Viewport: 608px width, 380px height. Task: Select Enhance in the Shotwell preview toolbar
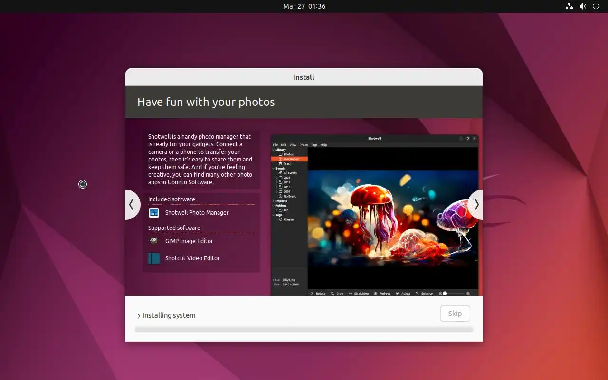click(x=424, y=294)
